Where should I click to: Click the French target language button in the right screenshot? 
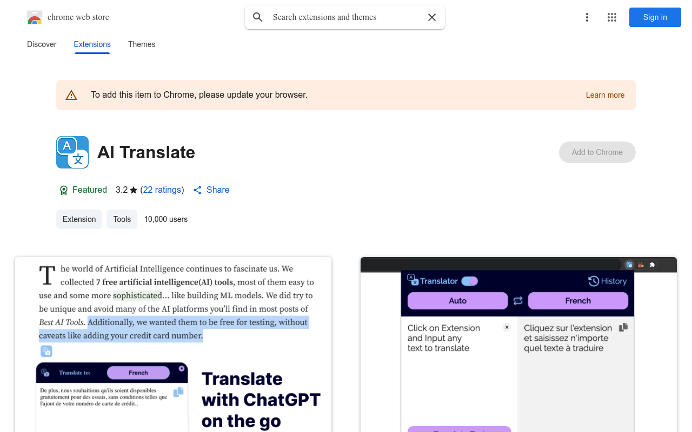click(x=578, y=301)
